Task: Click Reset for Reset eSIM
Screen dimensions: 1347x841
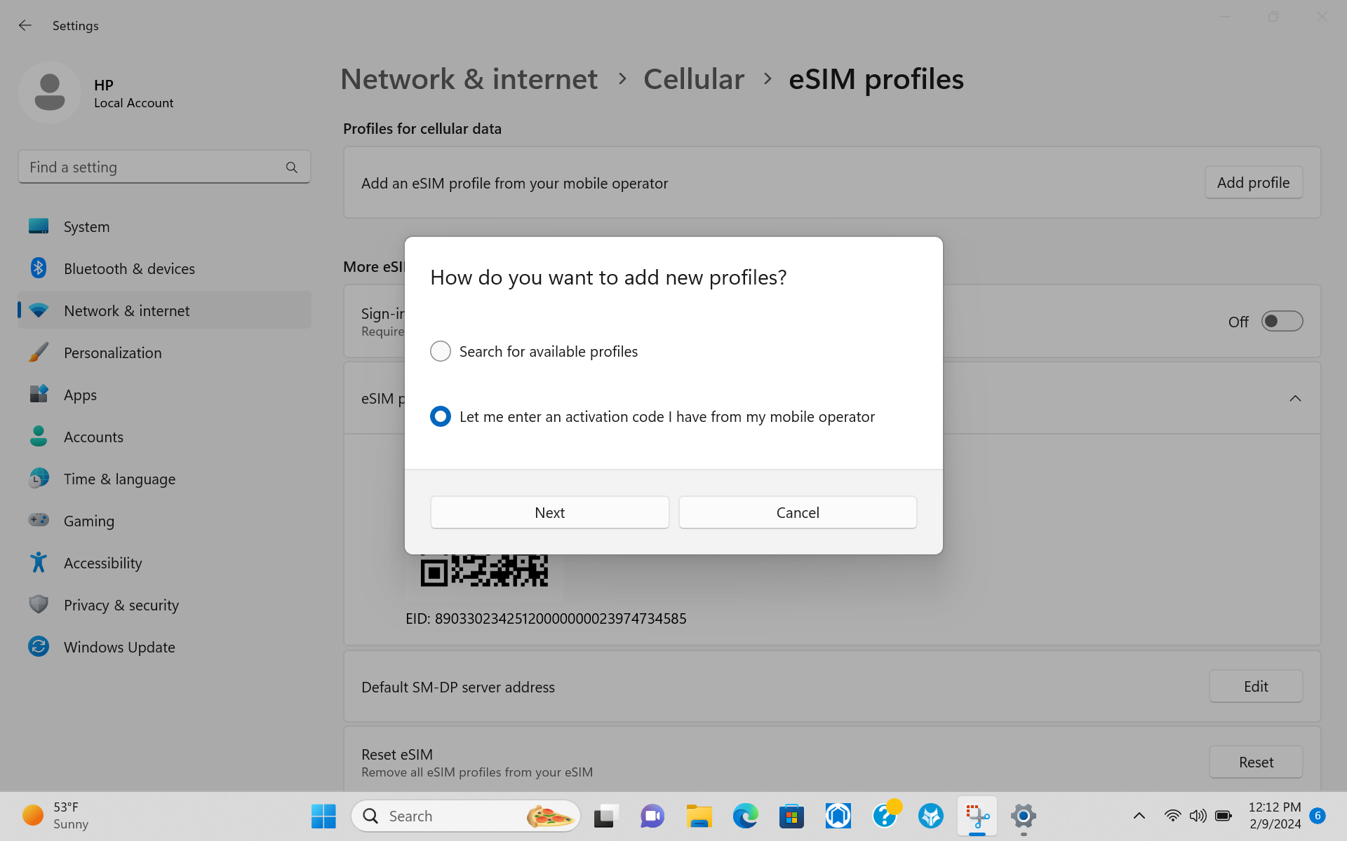Action: pos(1256,762)
